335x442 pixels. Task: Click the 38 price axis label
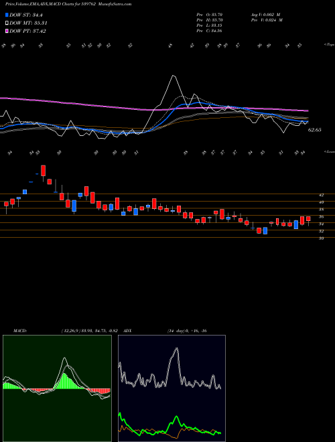321,210
